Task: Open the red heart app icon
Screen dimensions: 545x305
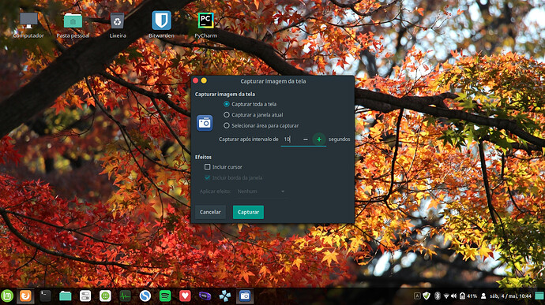Action: point(185,296)
